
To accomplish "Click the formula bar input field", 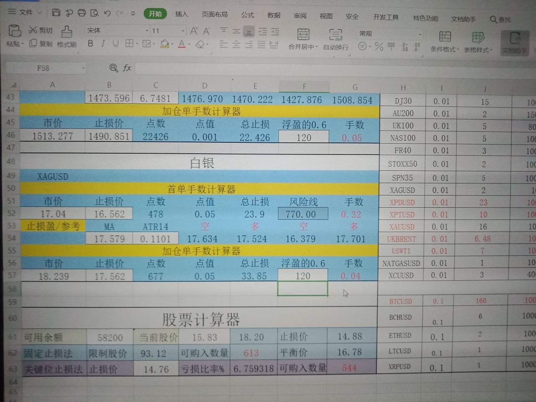I will coord(335,69).
